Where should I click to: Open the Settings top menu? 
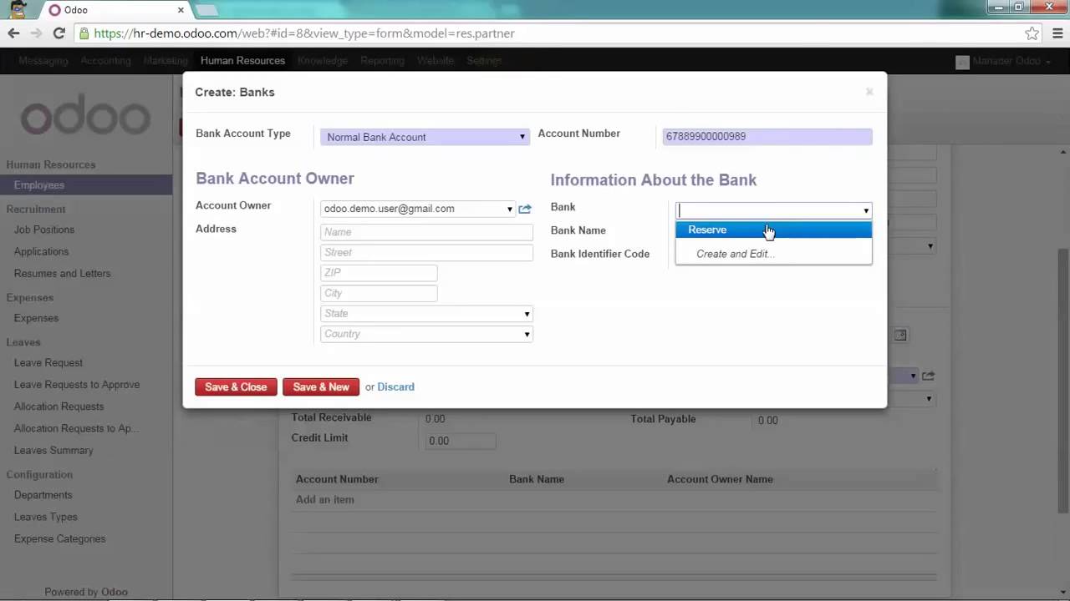tap(484, 61)
